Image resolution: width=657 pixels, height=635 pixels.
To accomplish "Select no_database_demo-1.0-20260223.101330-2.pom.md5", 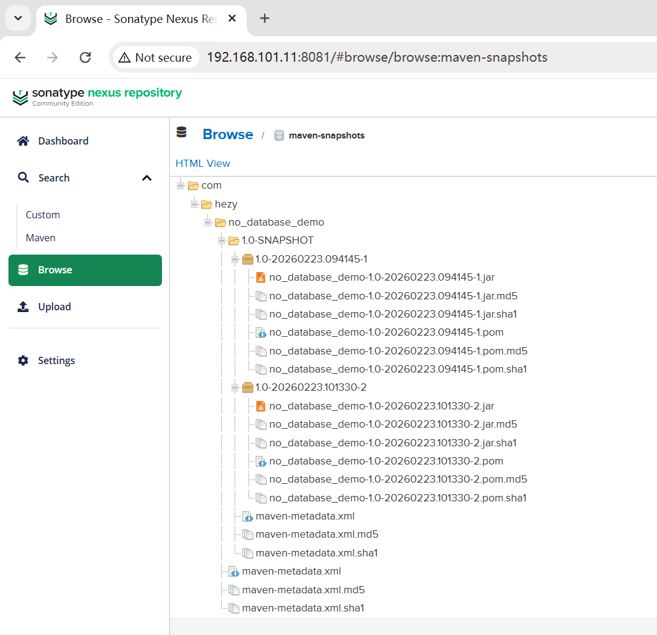I will point(398,480).
